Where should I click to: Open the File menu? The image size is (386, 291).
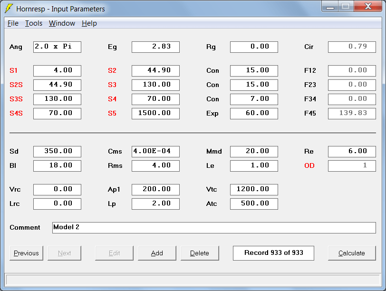[13, 23]
